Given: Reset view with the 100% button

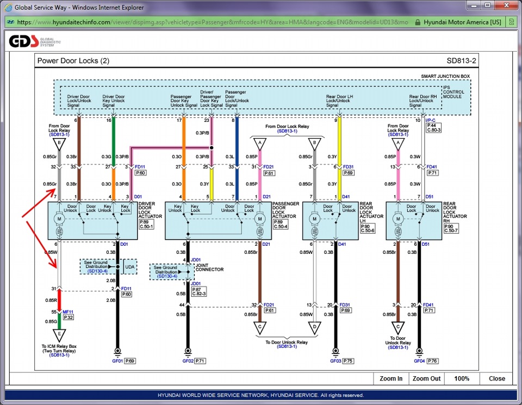Looking at the screenshot, I should (462, 378).
